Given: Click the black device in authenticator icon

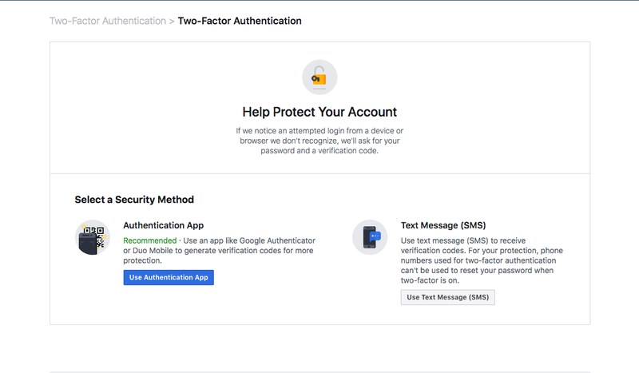Looking at the screenshot, I should tap(88, 244).
